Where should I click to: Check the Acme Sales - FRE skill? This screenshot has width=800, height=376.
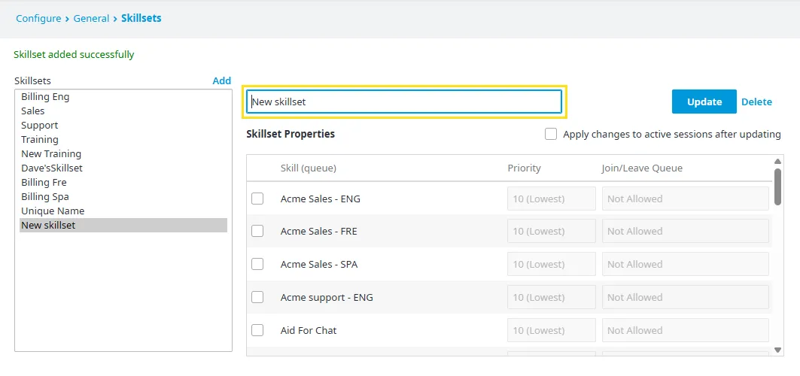257,232
